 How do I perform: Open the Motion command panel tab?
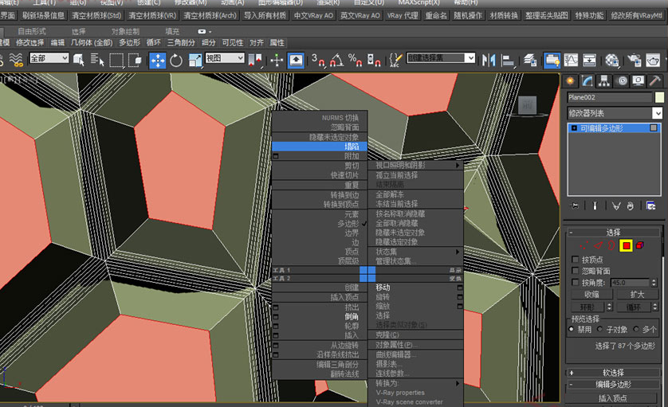[x=623, y=81]
